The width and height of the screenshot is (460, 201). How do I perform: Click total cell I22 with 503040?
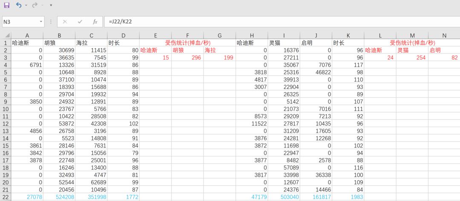tap(284, 197)
